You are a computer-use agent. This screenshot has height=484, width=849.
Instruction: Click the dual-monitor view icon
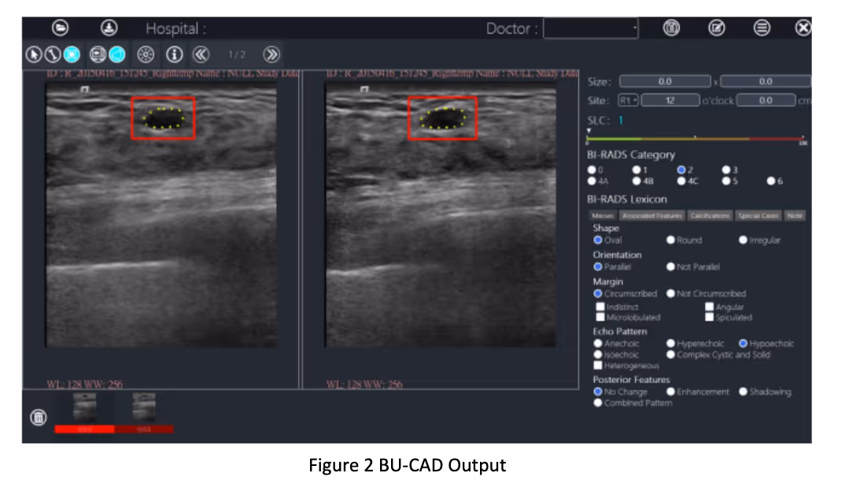pyautogui.click(x=98, y=55)
